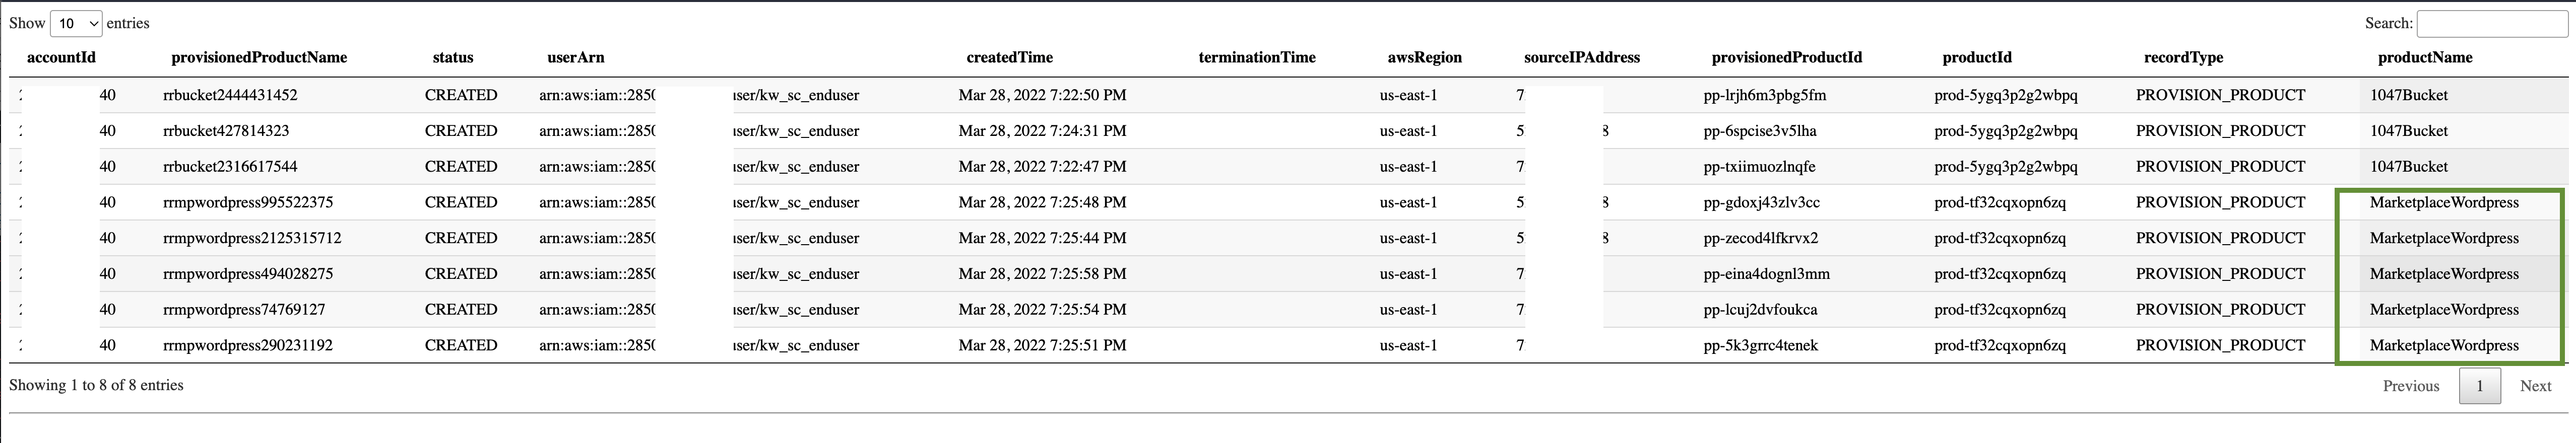Select page 1 in pagination
Image resolution: width=2576 pixels, height=443 pixels.
[2480, 385]
